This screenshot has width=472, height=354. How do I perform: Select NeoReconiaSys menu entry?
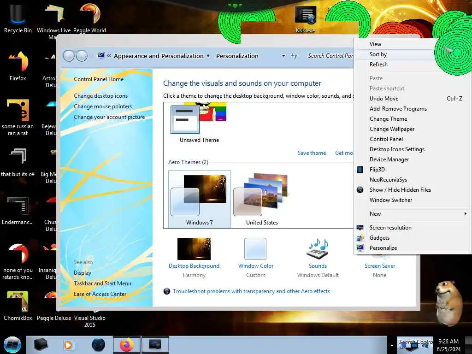(413, 180)
